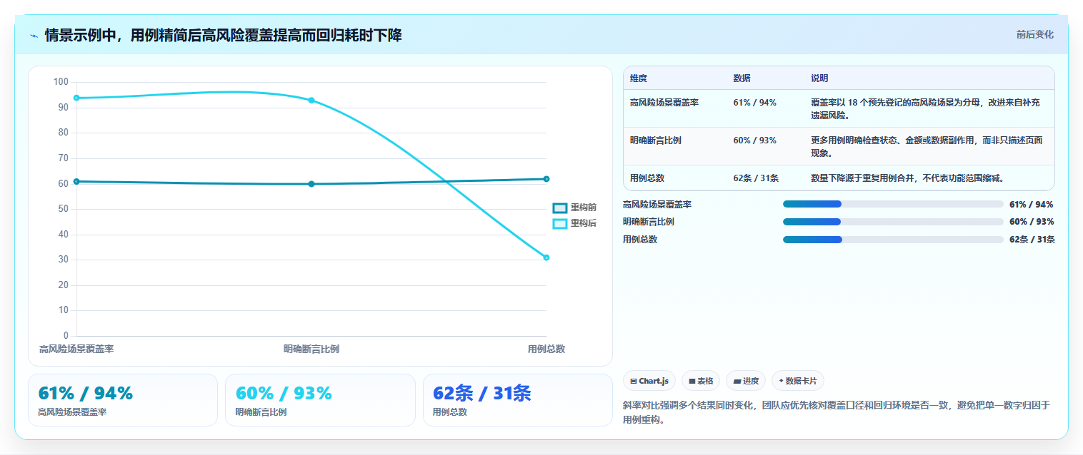Toggle the 重构前 legend swatch
The image size is (1083, 455).
click(559, 208)
